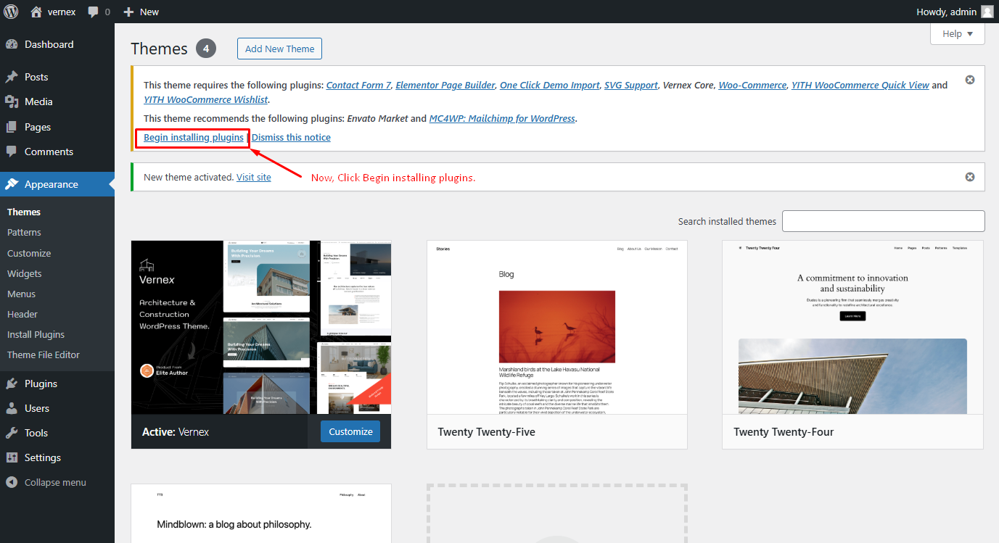Open the comments bubble in admin bar
The image size is (999, 543).
(x=93, y=12)
